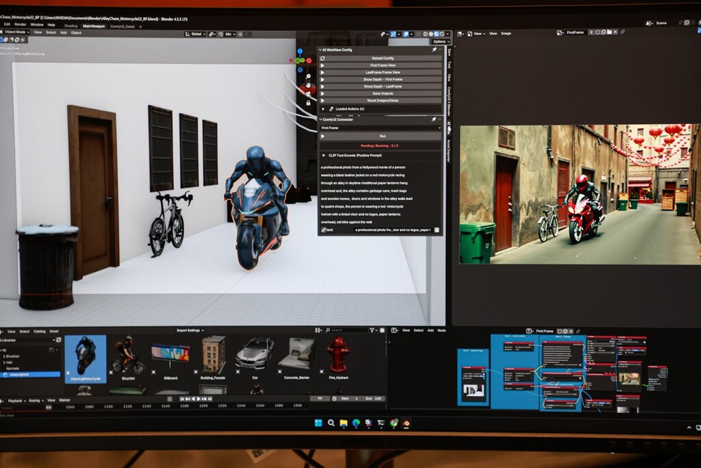701x468 pixels.
Task: Toggle preview range clock icon
Action: click(334, 398)
